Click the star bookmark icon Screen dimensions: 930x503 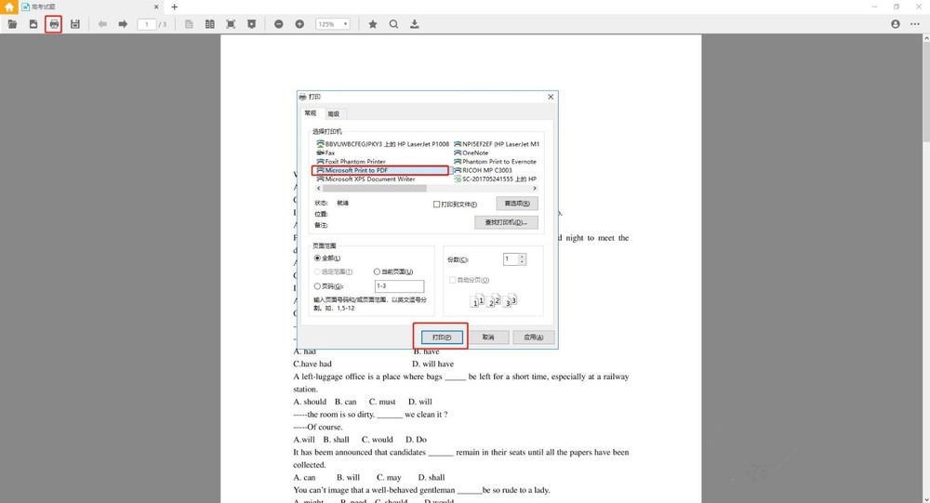[x=373, y=24]
